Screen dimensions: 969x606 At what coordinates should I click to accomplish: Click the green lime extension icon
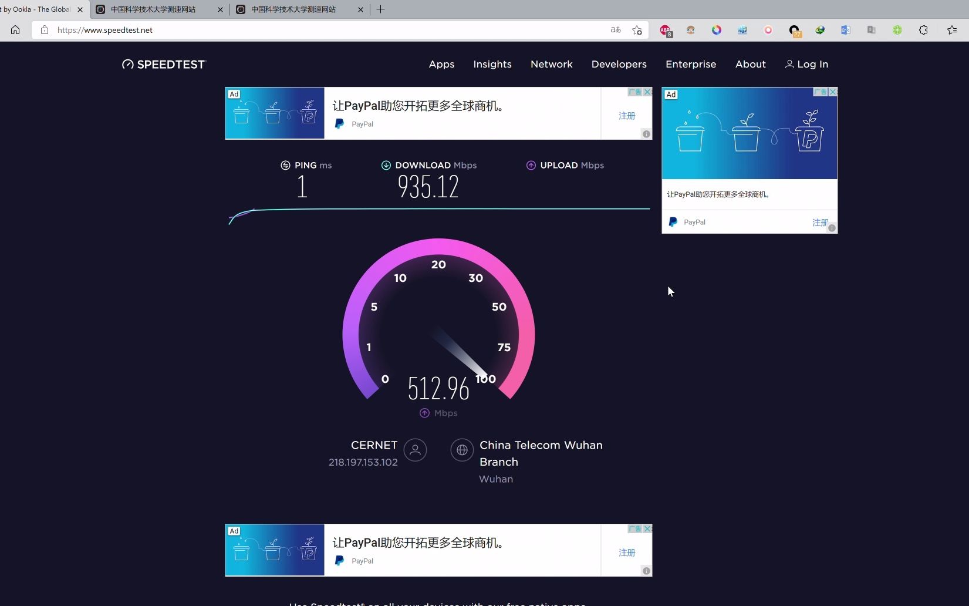tap(897, 30)
